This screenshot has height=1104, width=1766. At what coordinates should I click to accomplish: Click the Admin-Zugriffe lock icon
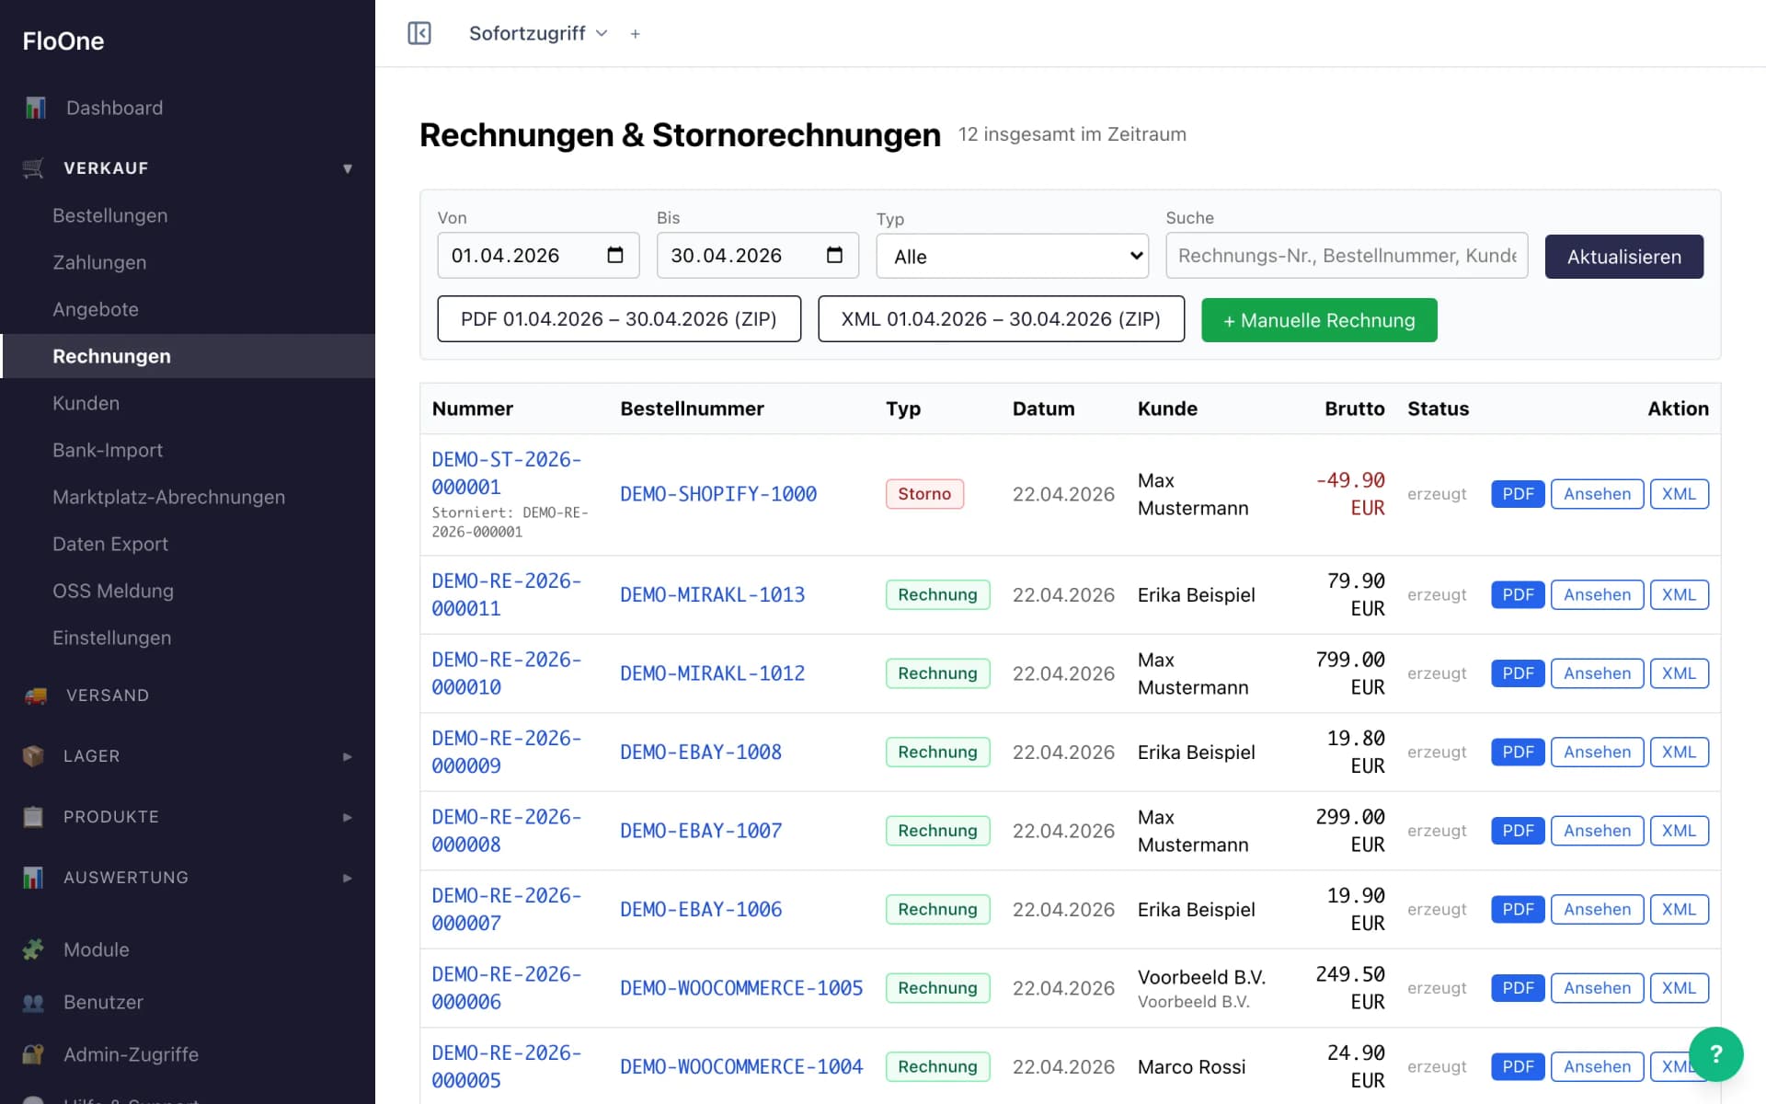coord(33,1054)
